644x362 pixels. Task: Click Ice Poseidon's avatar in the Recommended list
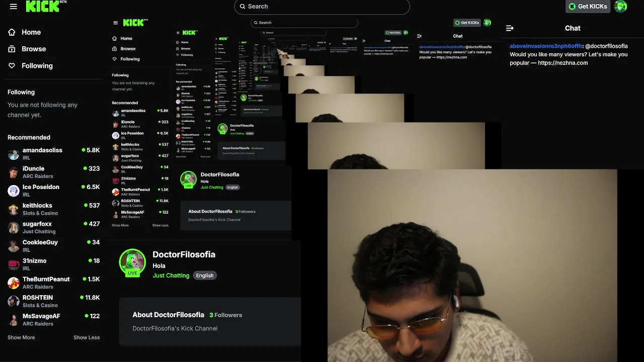(x=14, y=191)
